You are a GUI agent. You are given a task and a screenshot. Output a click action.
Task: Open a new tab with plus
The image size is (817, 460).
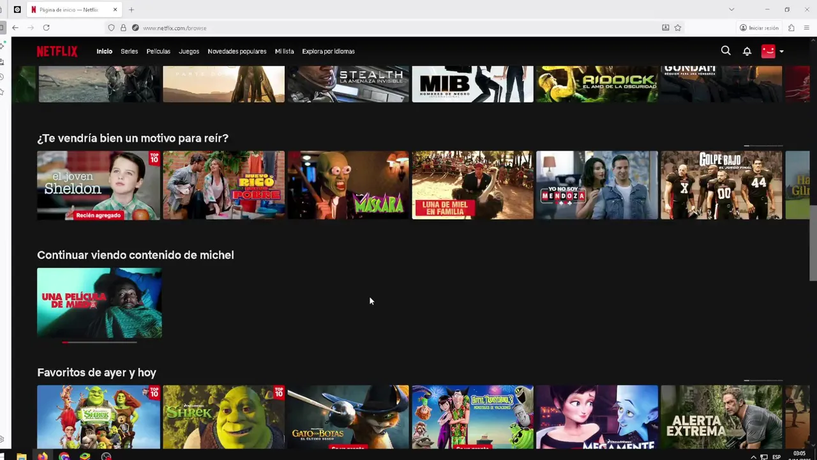131,10
